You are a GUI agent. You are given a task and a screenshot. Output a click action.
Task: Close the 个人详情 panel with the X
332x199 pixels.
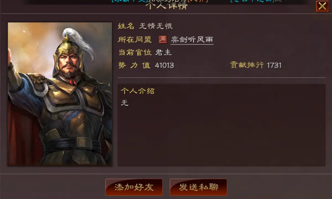click(x=322, y=6)
